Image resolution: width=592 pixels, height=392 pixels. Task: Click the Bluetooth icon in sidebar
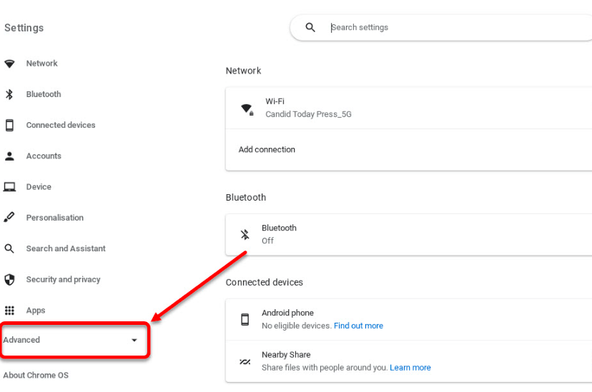[x=9, y=94]
